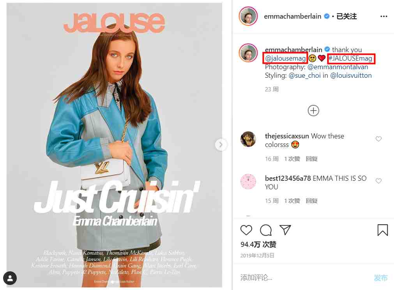Open the @louisvuitton profile link
Image resolution: width=394 pixels, height=290 pixels.
click(x=351, y=75)
